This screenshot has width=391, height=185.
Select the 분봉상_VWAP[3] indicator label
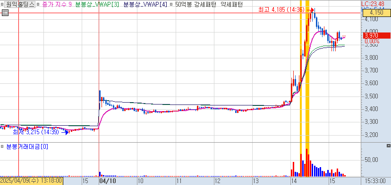click(97, 5)
